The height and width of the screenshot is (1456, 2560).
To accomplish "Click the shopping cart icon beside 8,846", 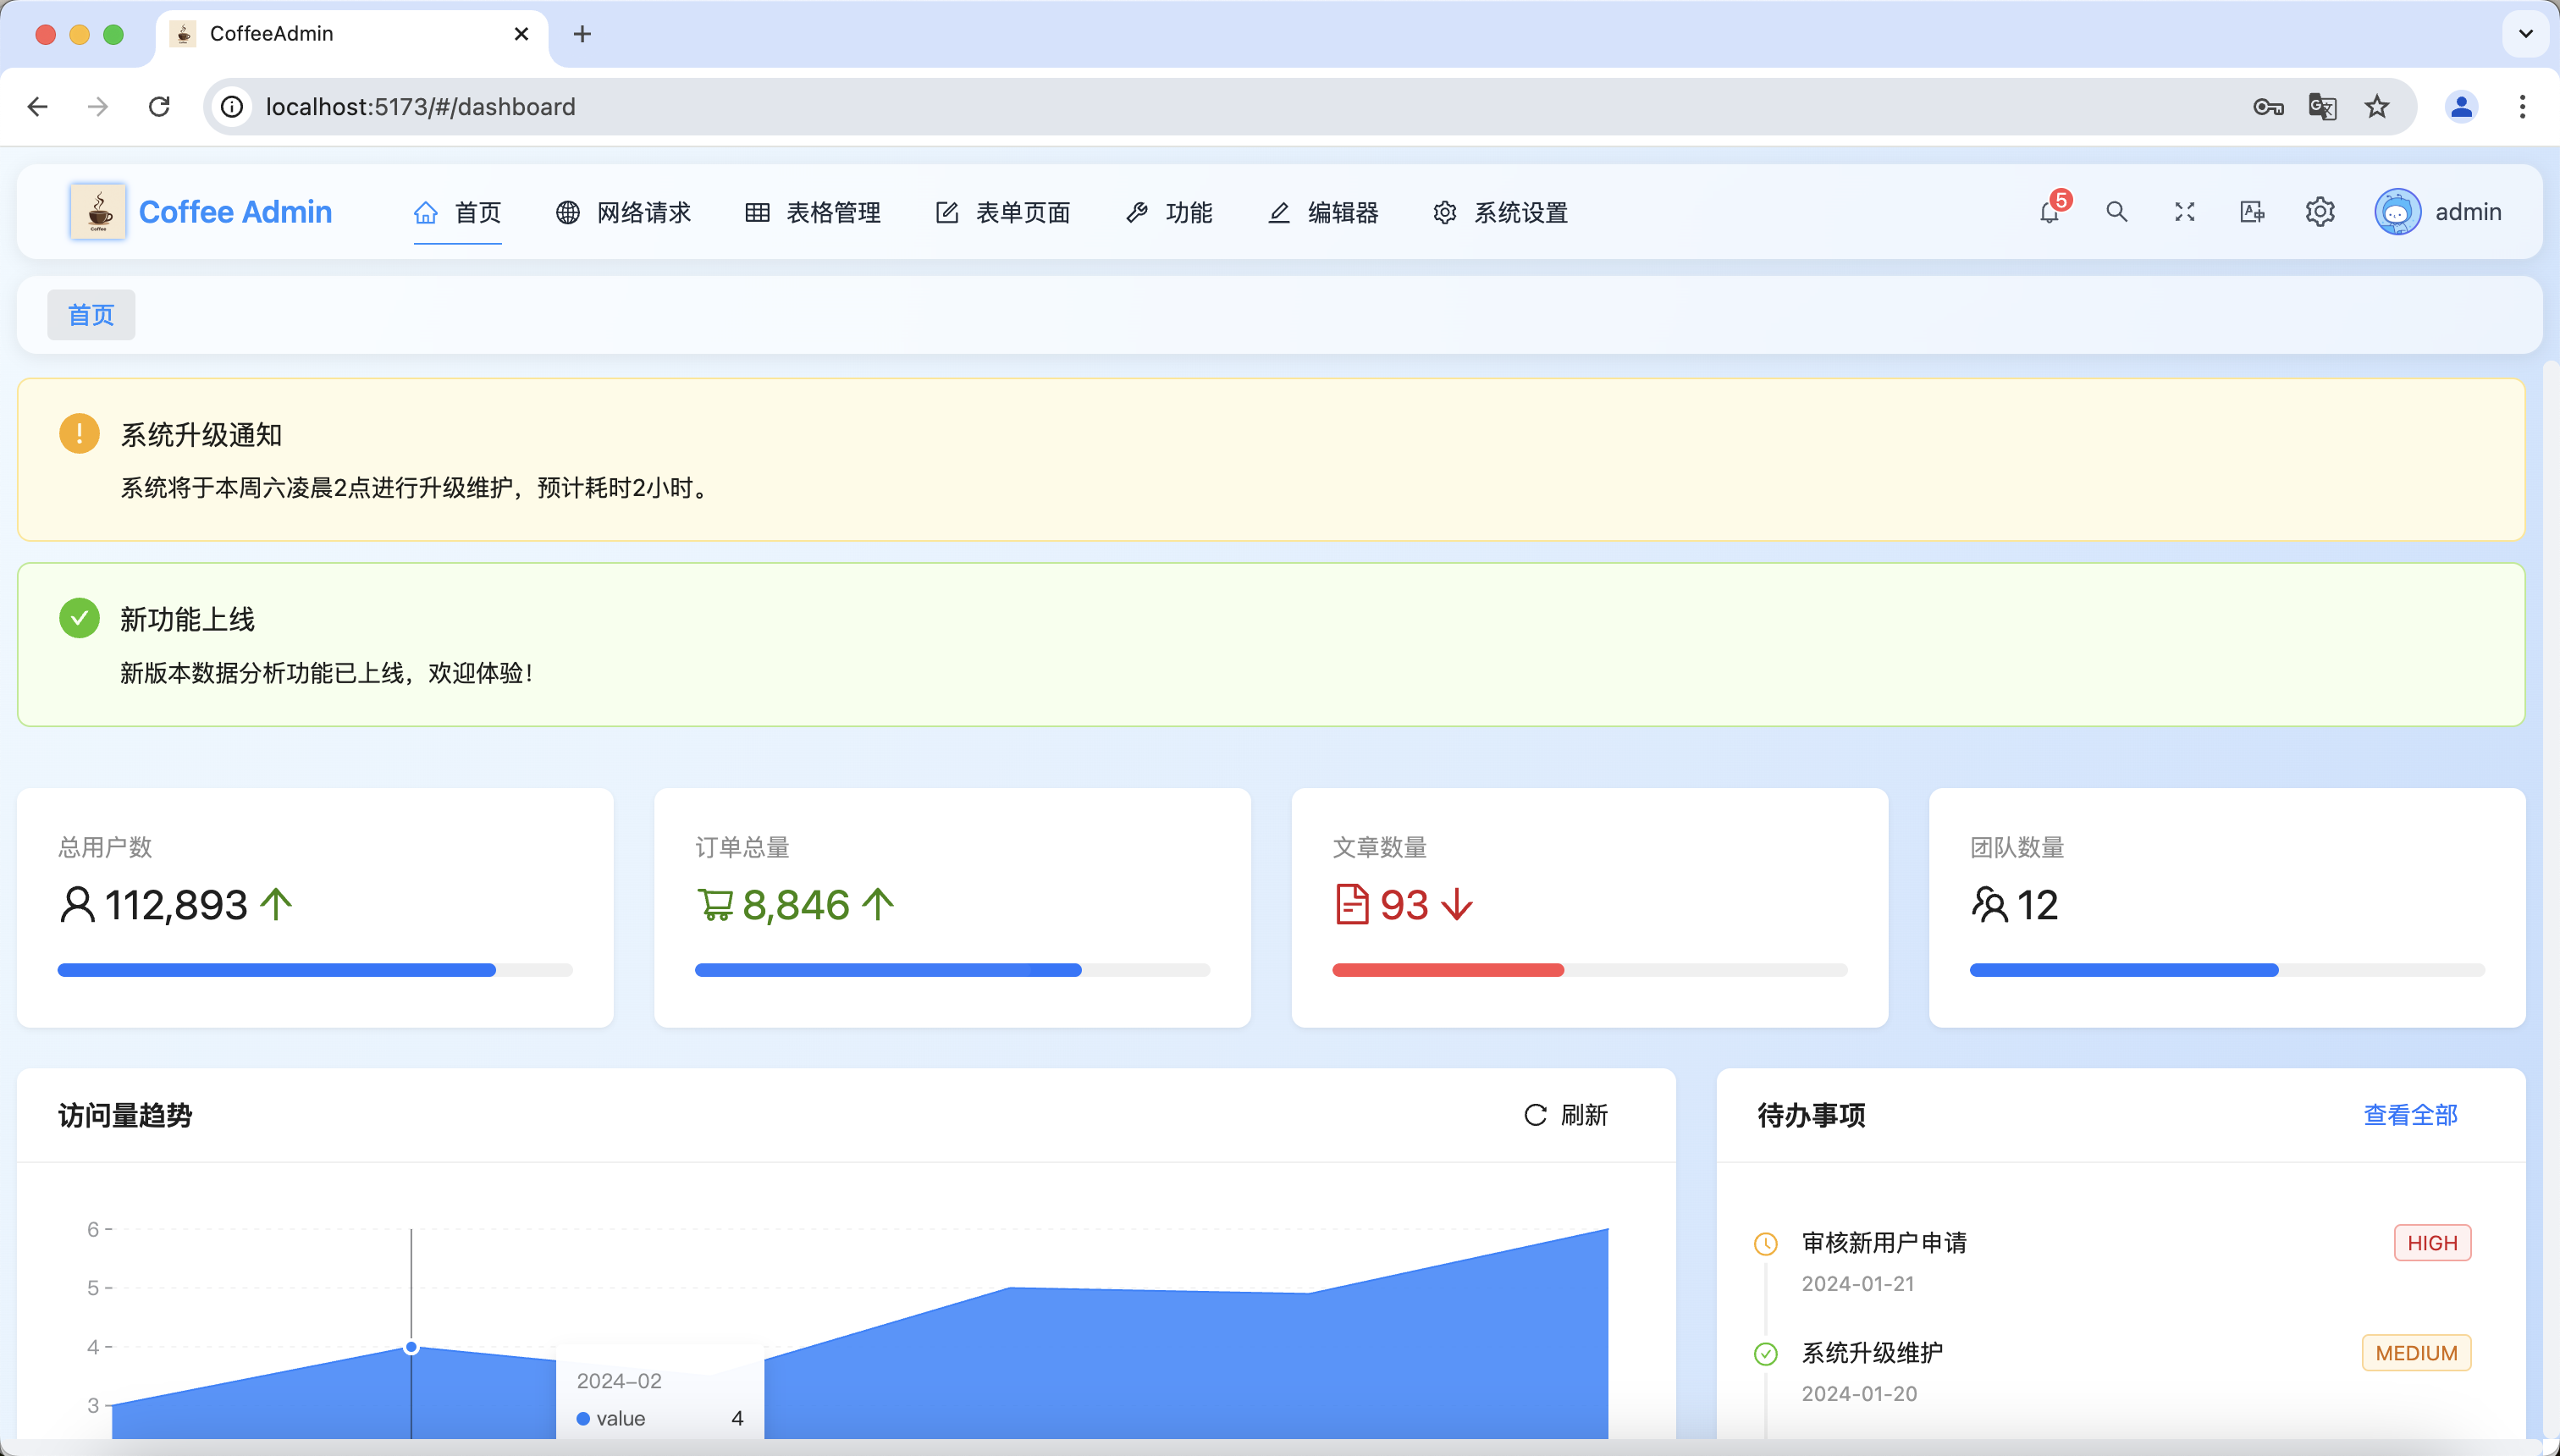I will coord(715,905).
